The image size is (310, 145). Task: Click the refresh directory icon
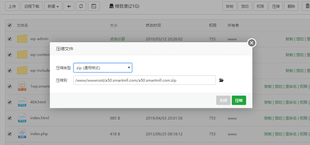pos(81,6)
